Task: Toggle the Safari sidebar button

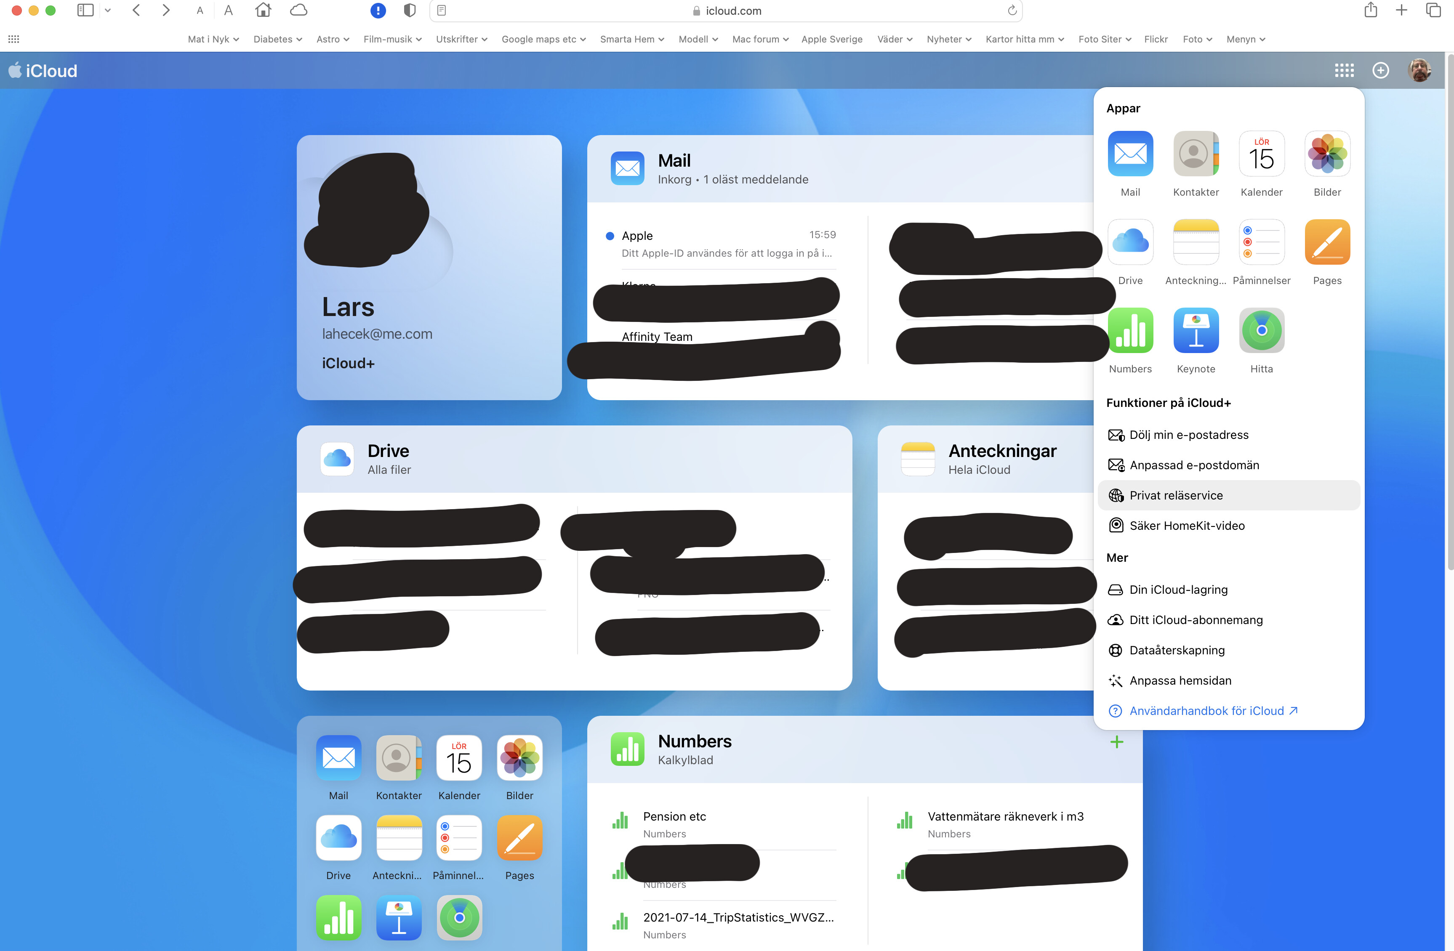Action: click(x=85, y=11)
